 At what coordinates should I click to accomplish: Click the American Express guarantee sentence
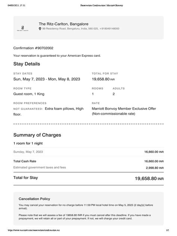point(57,56)
